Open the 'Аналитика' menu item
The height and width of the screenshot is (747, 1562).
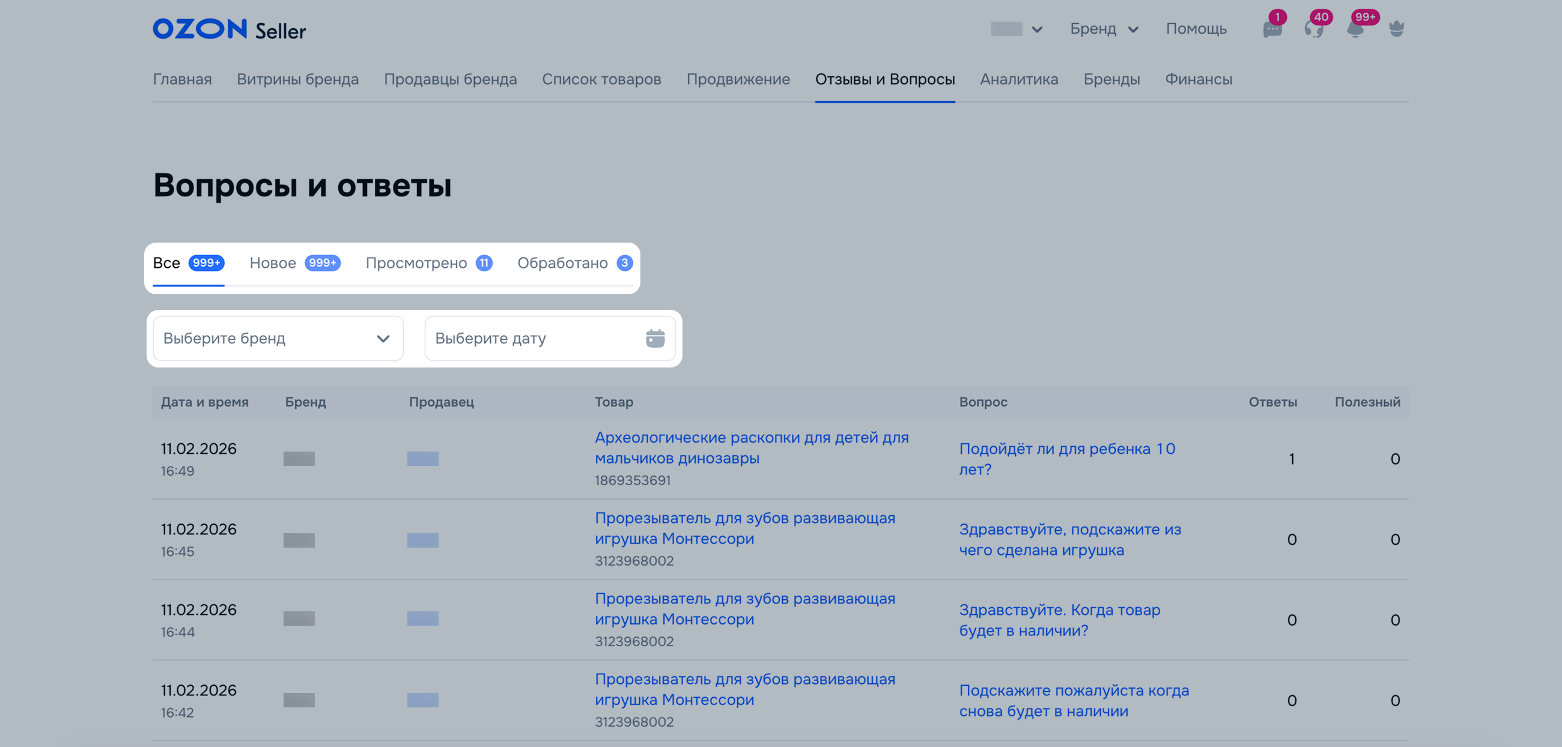coord(1019,79)
